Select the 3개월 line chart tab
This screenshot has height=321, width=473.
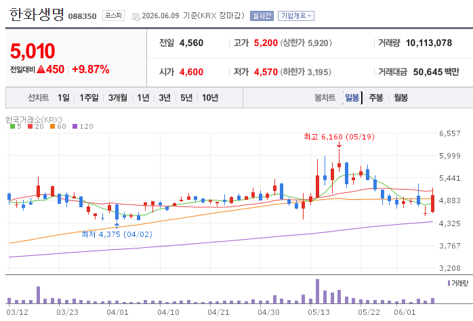(118, 98)
